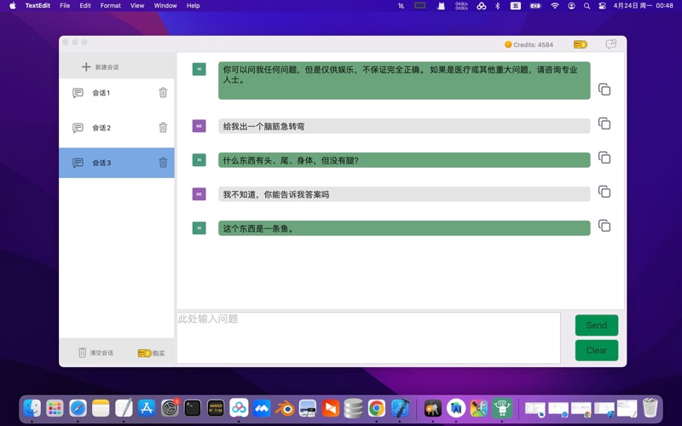This screenshot has width=682, height=426.
Task: Copy the riddle question message
Action: click(604, 158)
